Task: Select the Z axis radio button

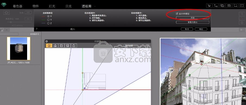Action: point(48,23)
